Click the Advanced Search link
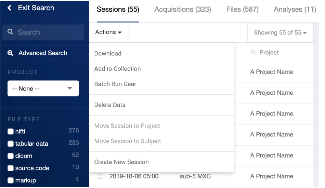325x188 pixels. (43, 53)
